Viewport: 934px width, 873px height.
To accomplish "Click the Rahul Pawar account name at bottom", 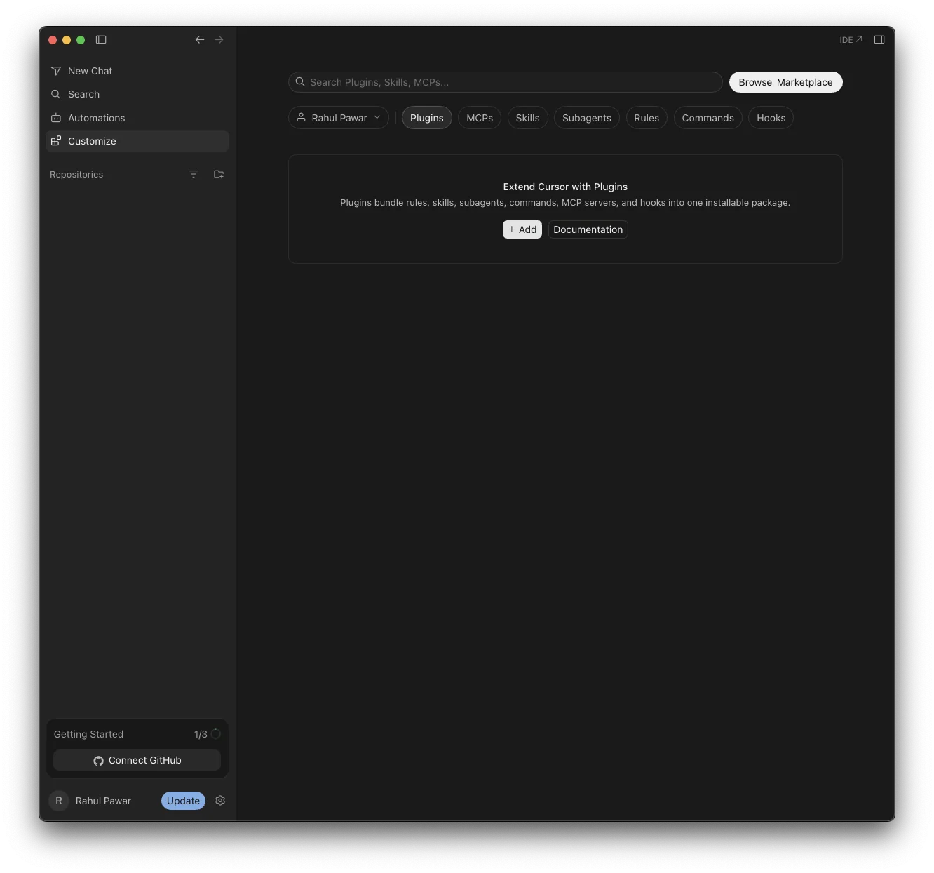I will click(103, 801).
